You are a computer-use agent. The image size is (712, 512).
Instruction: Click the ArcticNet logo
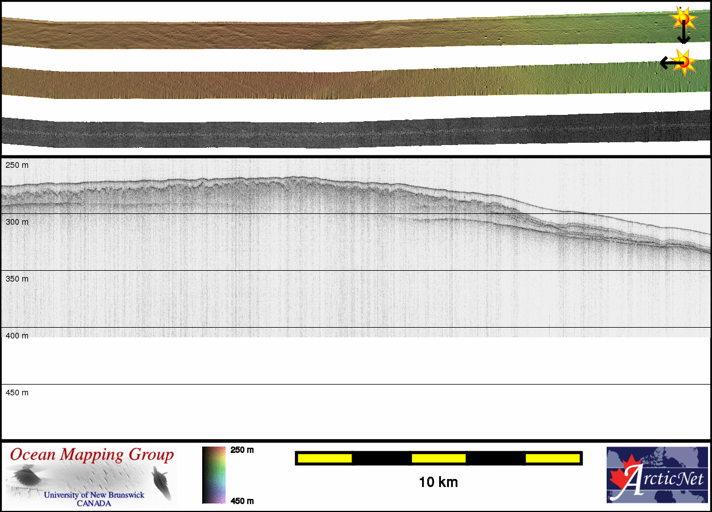(657, 474)
